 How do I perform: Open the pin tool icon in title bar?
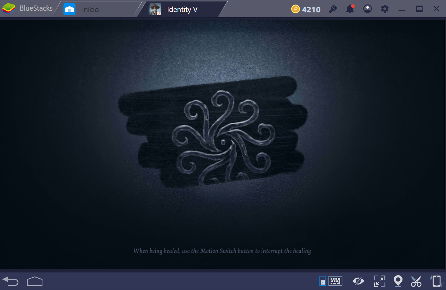pyautogui.click(x=333, y=9)
